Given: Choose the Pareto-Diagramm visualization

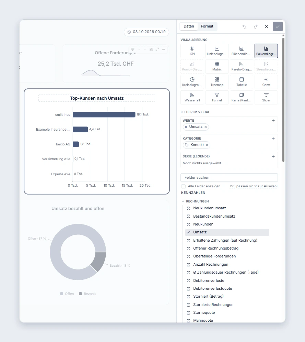Looking at the screenshot, I should coord(242,66).
